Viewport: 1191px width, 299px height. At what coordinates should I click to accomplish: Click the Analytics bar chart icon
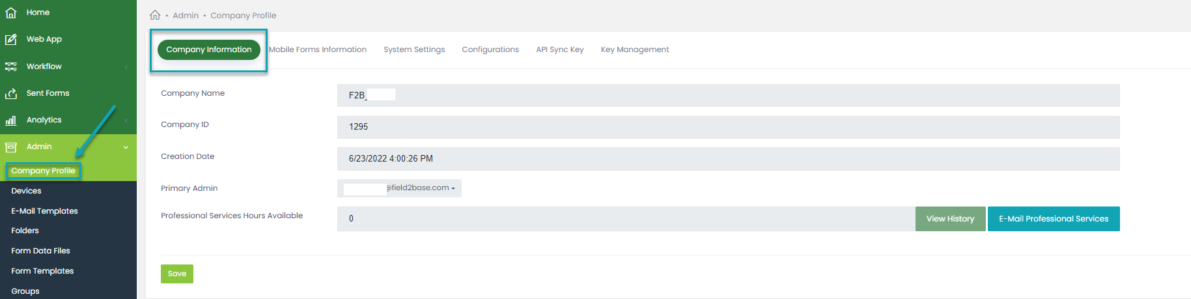11,121
